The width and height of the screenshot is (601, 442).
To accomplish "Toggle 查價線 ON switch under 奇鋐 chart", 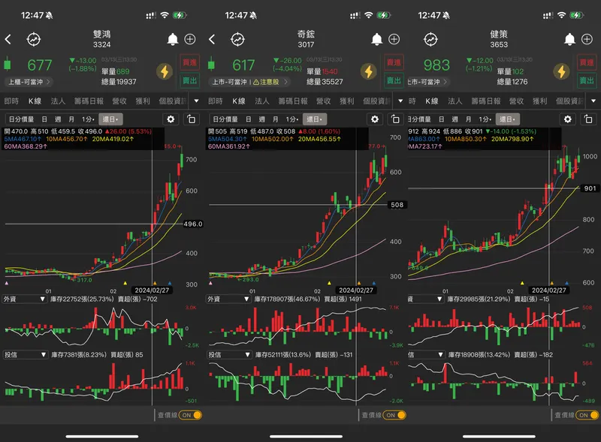I will pyautogui.click(x=395, y=415).
